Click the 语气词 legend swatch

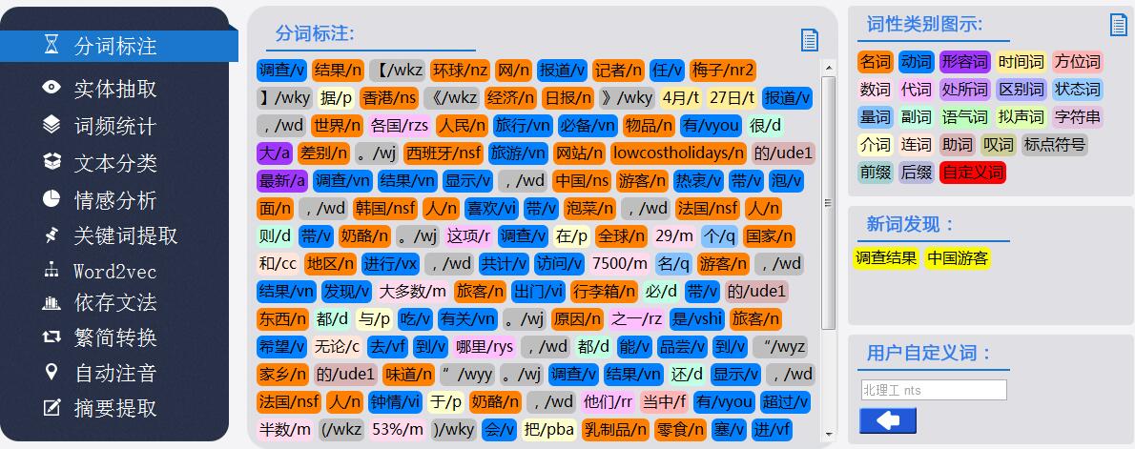[x=965, y=117]
